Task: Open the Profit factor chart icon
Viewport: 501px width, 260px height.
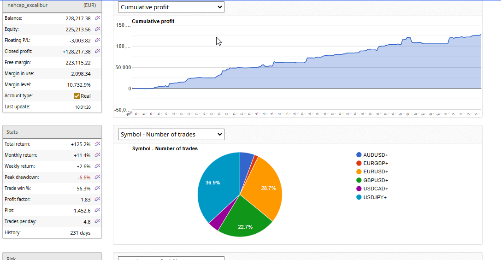Action: pos(97,199)
